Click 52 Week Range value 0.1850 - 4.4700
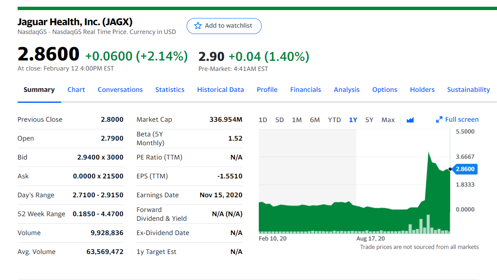Image resolution: width=497 pixels, height=280 pixels. [98, 214]
